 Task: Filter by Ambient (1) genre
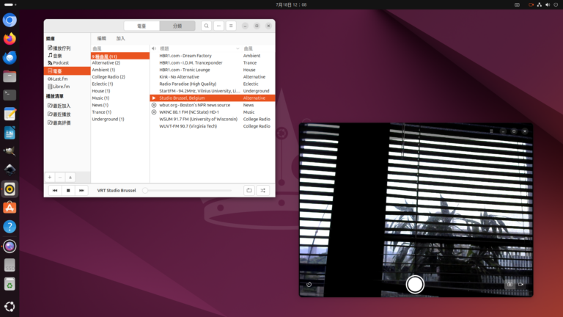click(120, 70)
